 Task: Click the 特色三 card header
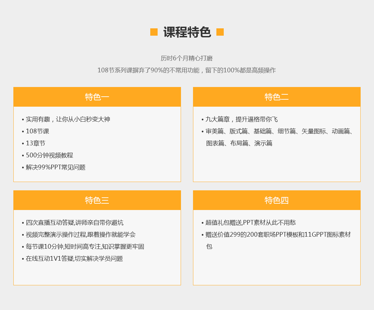[x=97, y=200]
